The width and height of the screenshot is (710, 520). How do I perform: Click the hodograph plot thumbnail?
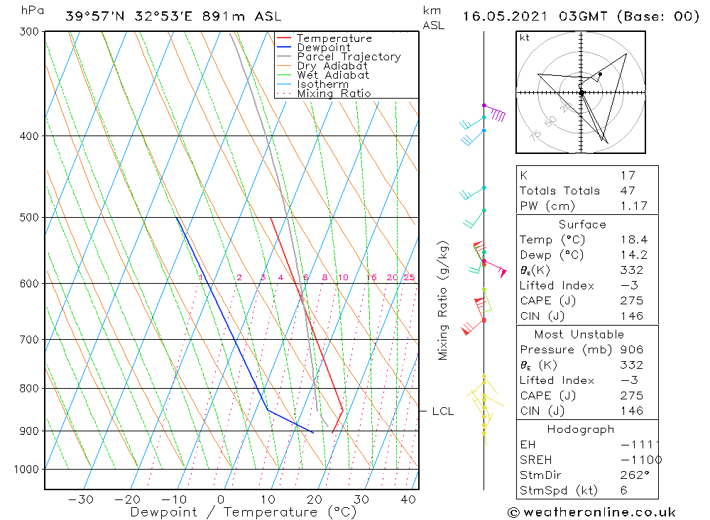(581, 92)
